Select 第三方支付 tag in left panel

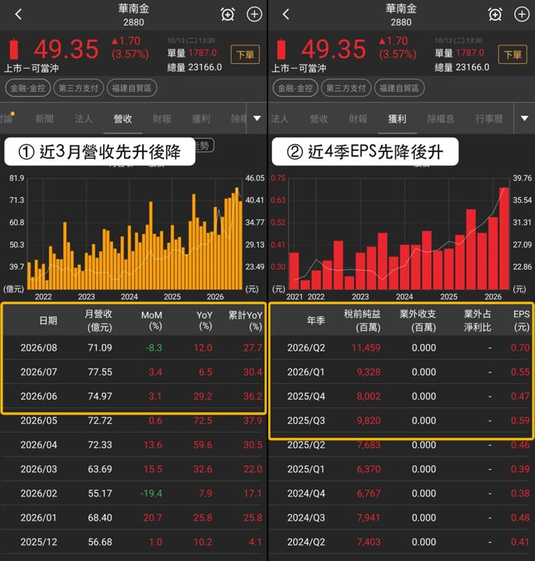click(79, 88)
